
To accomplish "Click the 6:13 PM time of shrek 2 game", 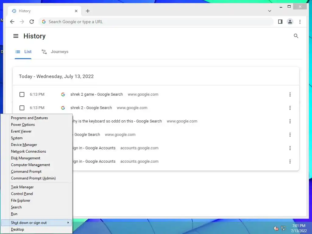I will coord(37,94).
